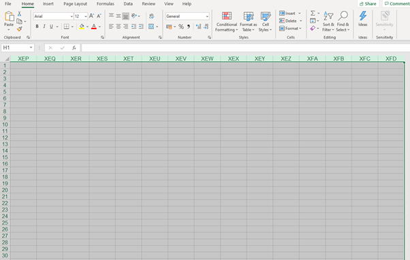The image size is (410, 260).
Task: Apply red Font Color swatch
Action: pyautogui.click(x=94, y=27)
